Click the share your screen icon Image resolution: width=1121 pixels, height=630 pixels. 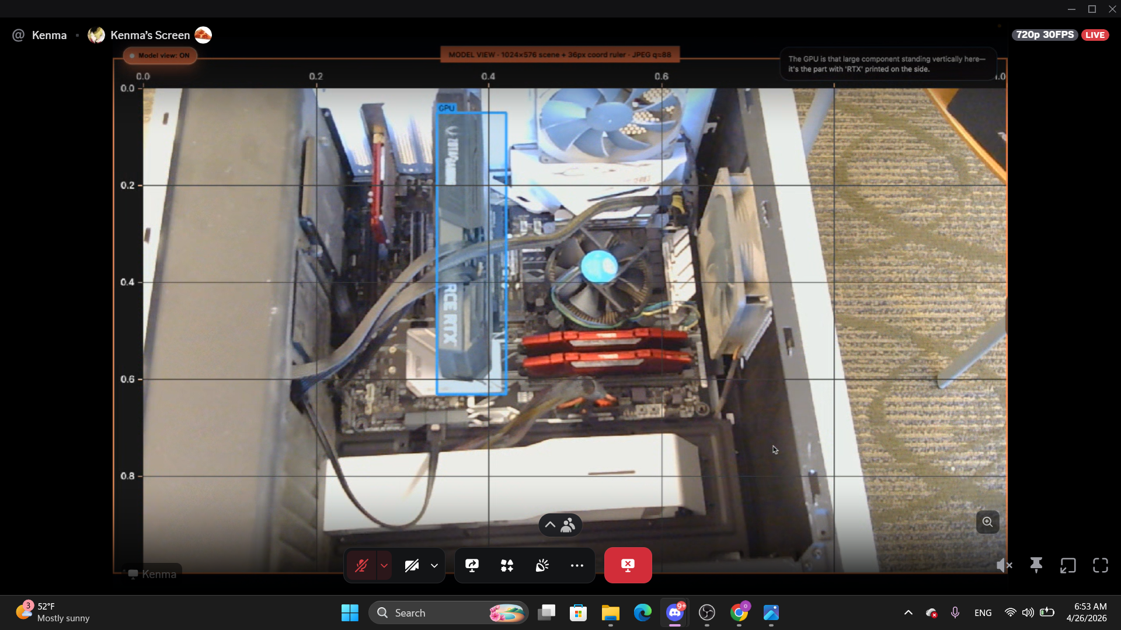(472, 565)
